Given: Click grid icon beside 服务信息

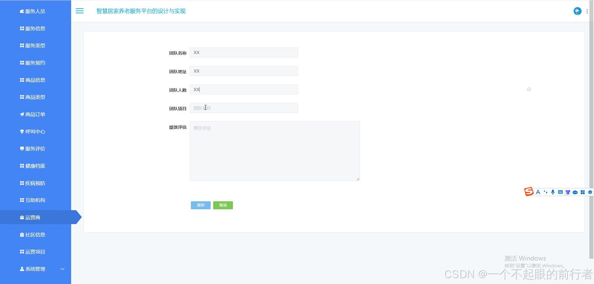Looking at the screenshot, I should coord(22,28).
